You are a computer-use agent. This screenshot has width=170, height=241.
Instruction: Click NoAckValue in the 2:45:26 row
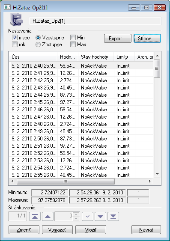click(94, 102)
